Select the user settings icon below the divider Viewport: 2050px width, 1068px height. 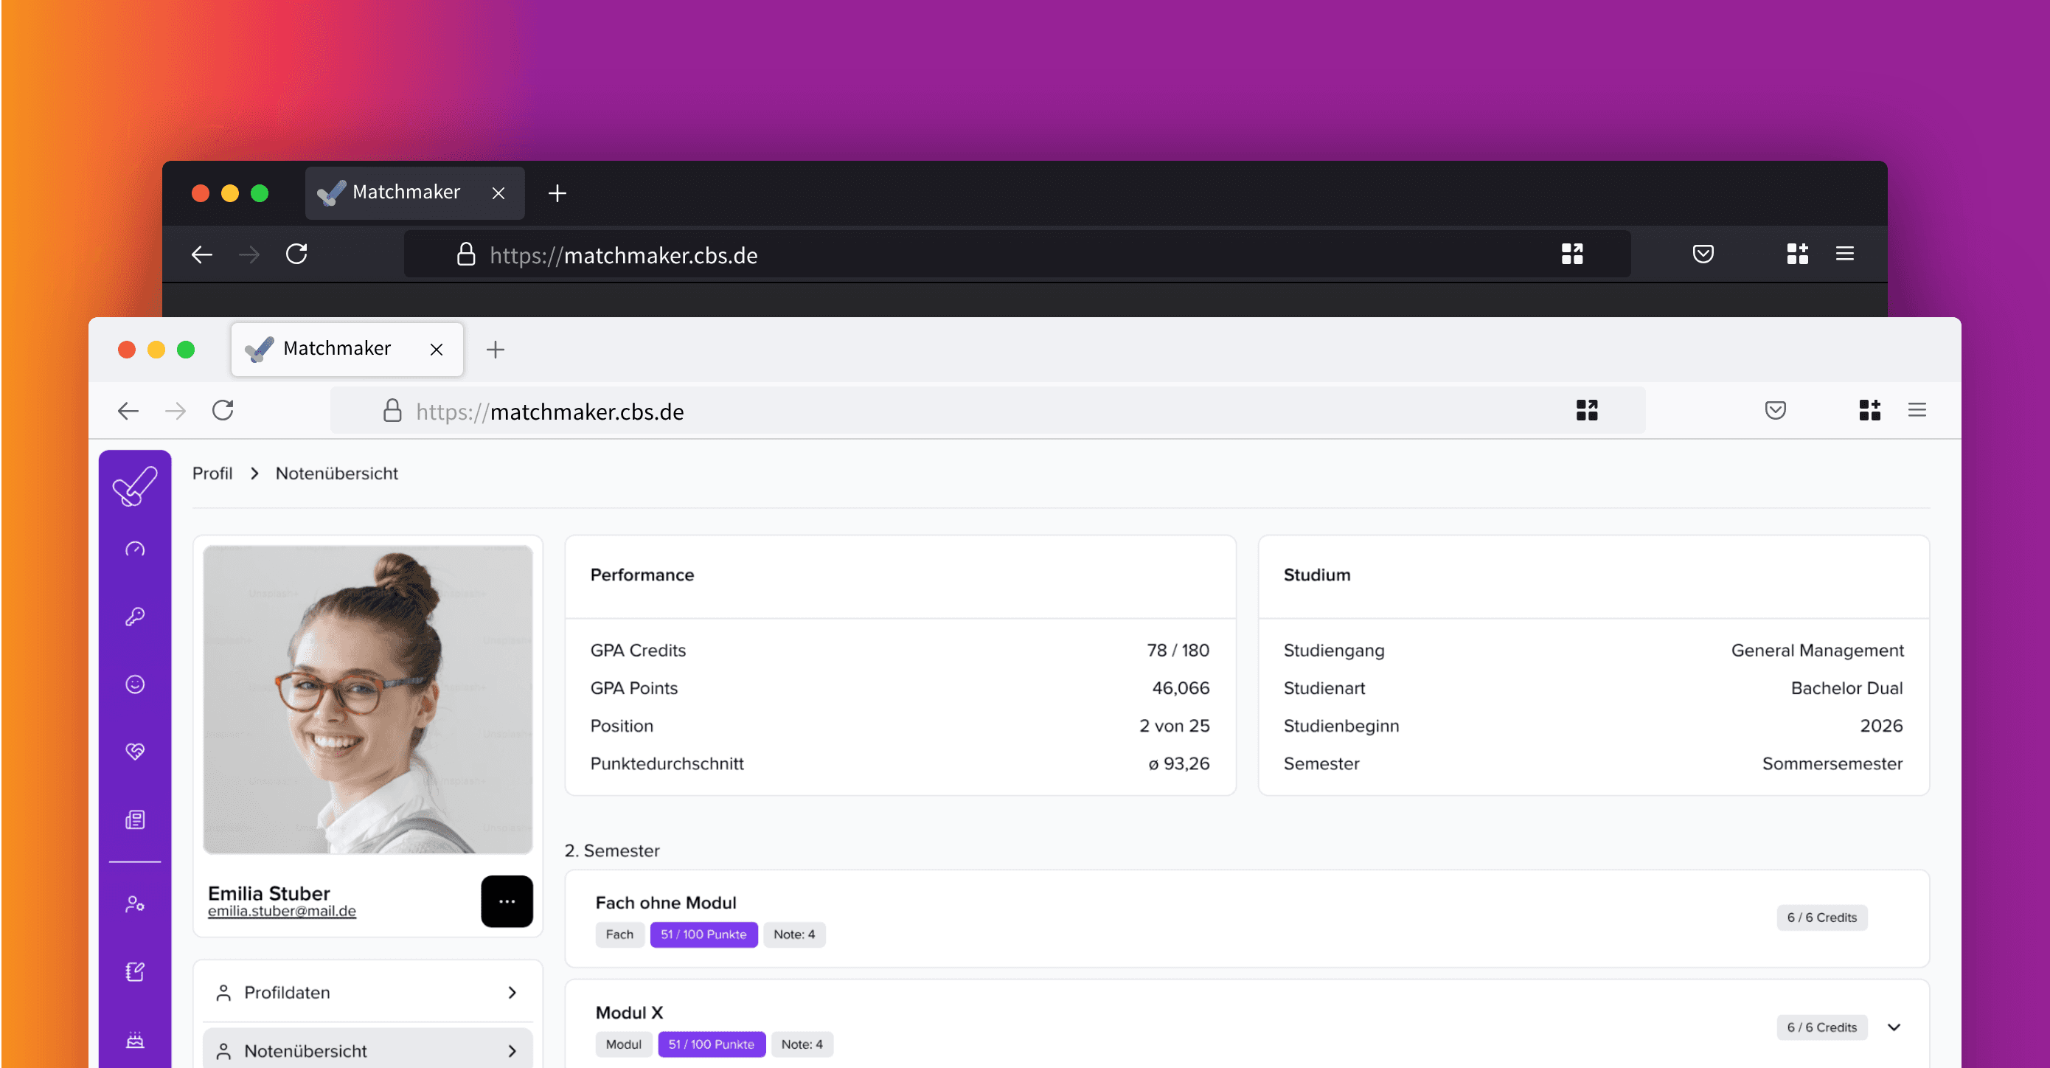click(x=135, y=904)
